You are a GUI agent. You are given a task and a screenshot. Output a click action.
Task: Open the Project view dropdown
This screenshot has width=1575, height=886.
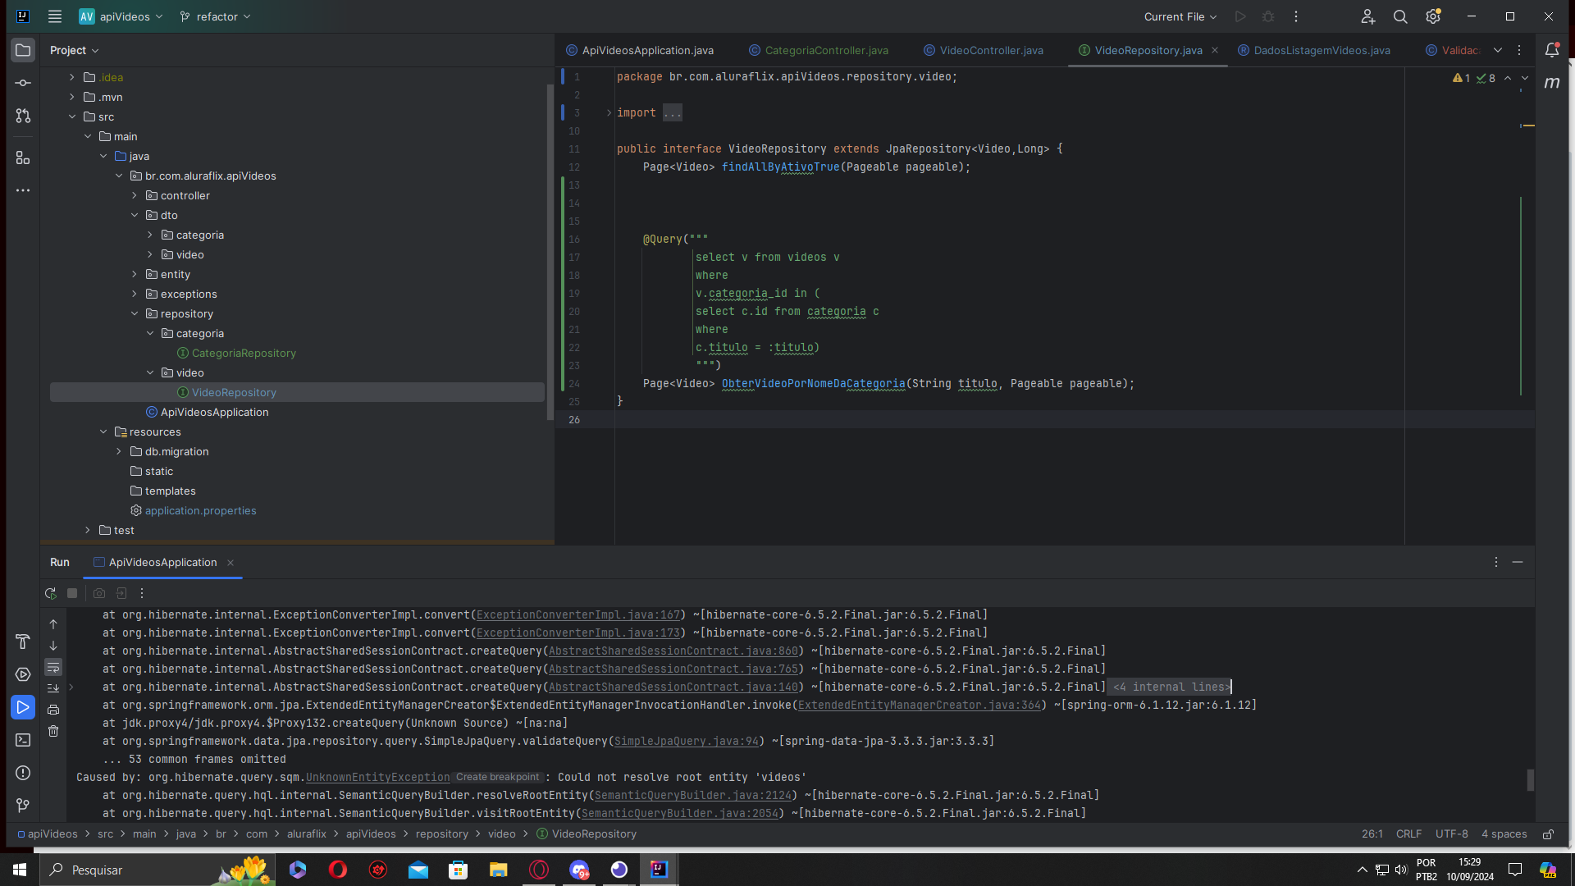click(x=74, y=50)
